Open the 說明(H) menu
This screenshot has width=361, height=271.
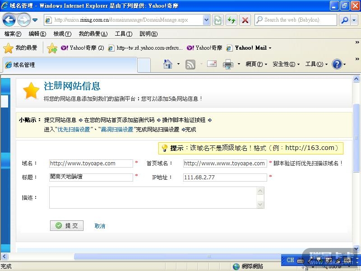[x=148, y=34]
